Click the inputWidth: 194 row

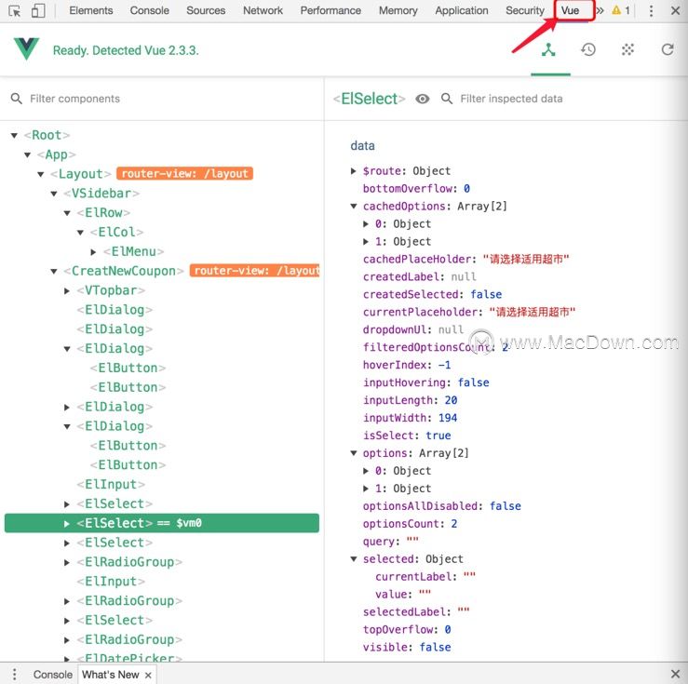click(x=411, y=418)
